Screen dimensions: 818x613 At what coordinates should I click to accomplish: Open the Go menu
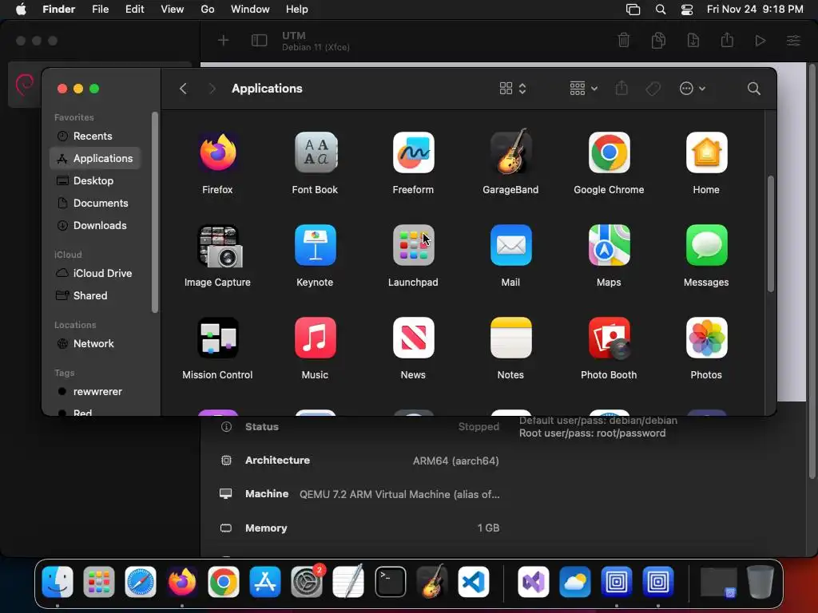tap(208, 10)
